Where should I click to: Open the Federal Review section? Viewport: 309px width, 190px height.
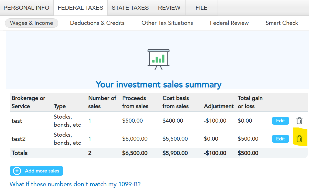tap(229, 23)
